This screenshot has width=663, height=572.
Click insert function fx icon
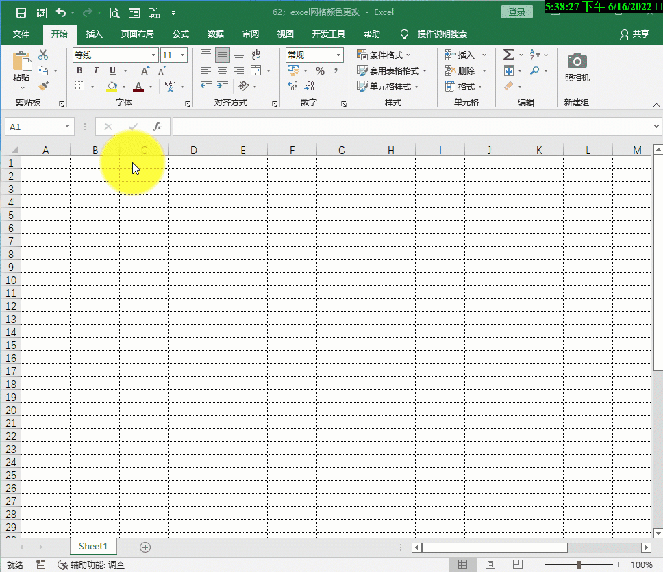[158, 127]
